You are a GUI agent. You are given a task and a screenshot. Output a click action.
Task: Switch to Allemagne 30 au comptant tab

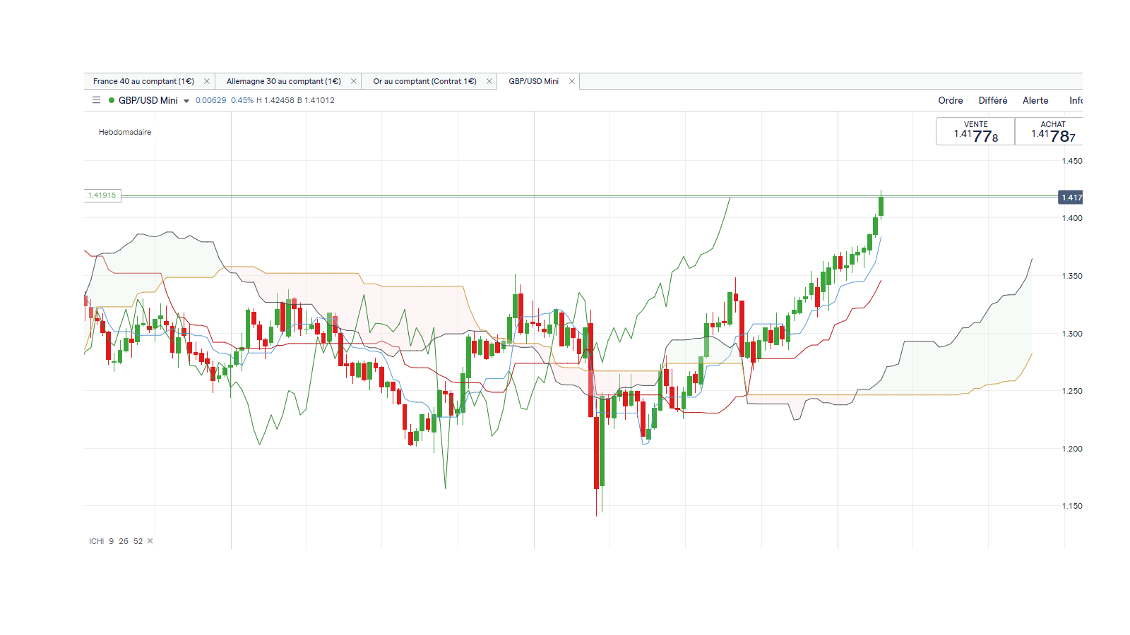point(283,81)
